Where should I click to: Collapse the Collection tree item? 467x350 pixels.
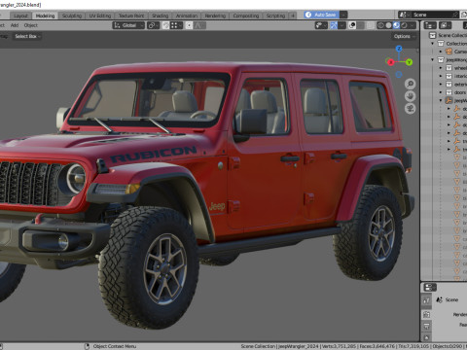click(x=432, y=44)
